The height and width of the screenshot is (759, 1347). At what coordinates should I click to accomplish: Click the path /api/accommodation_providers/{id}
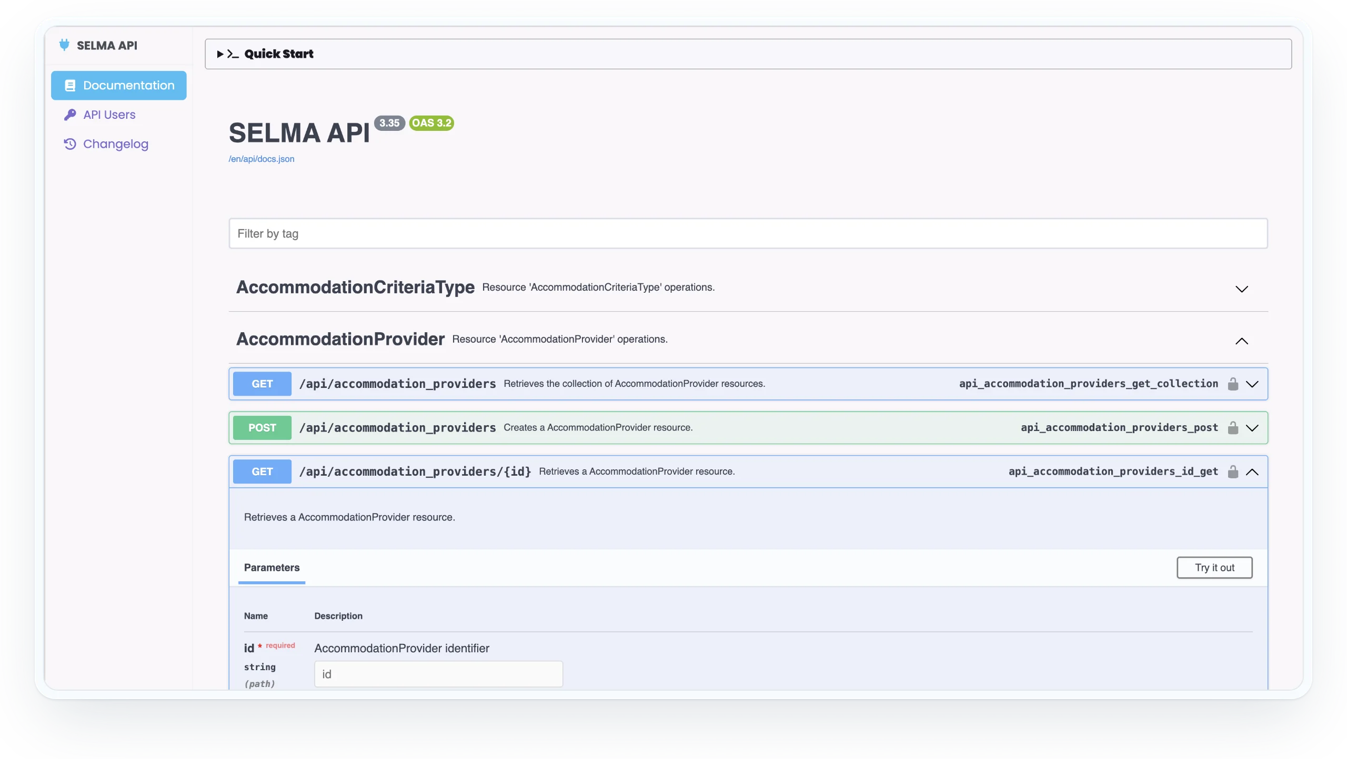pyautogui.click(x=415, y=472)
